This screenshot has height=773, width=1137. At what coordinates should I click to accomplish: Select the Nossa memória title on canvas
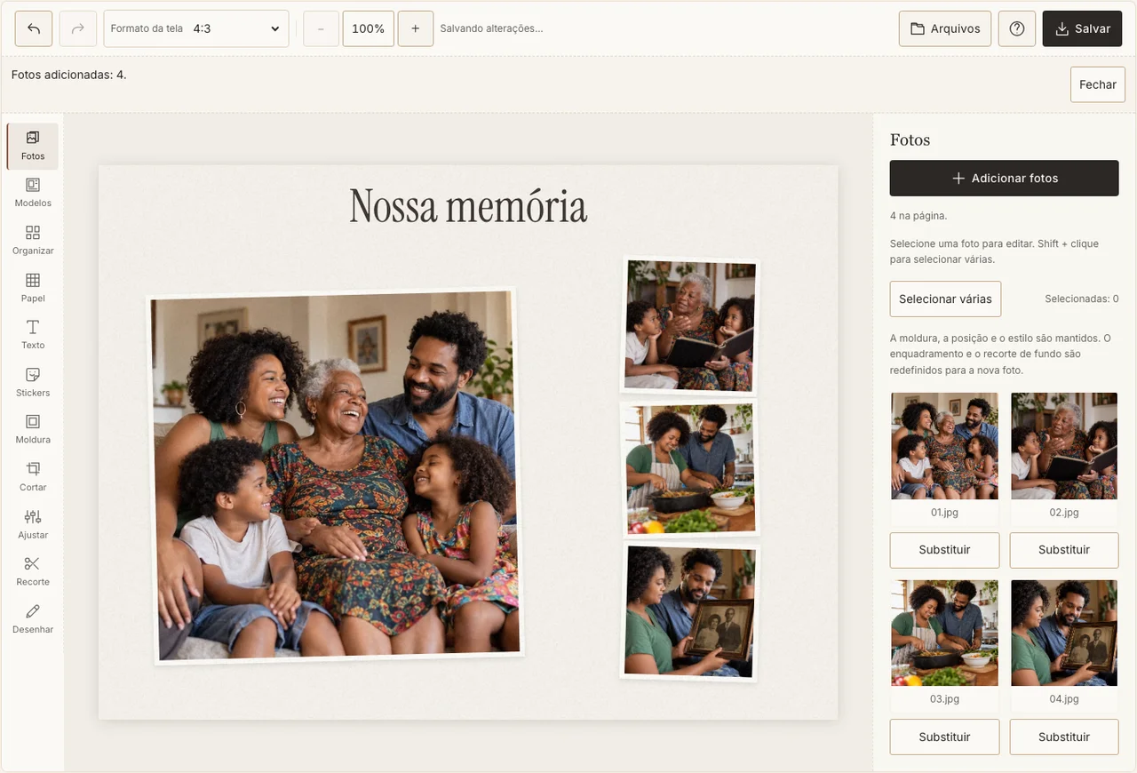[x=468, y=206]
